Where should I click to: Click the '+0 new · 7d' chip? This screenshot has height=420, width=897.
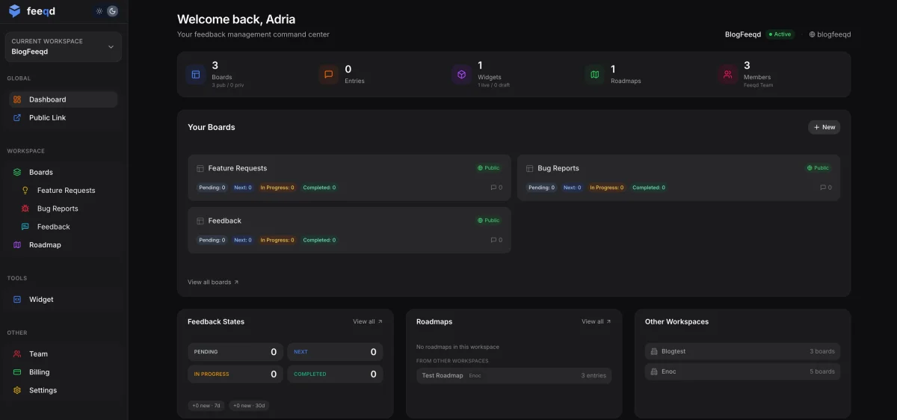(206, 406)
